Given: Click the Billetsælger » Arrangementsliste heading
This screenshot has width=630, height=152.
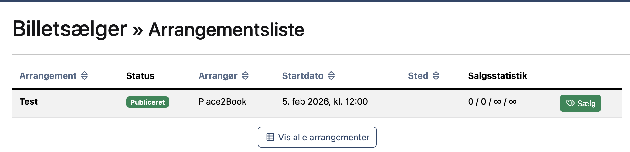Looking at the screenshot, I should (158, 29).
